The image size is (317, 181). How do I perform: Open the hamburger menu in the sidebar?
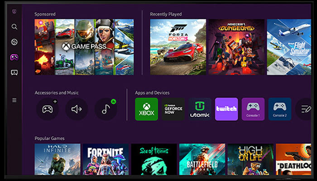pyautogui.click(x=14, y=100)
